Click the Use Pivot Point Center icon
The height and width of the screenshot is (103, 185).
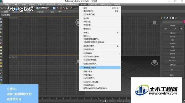coord(48,8)
